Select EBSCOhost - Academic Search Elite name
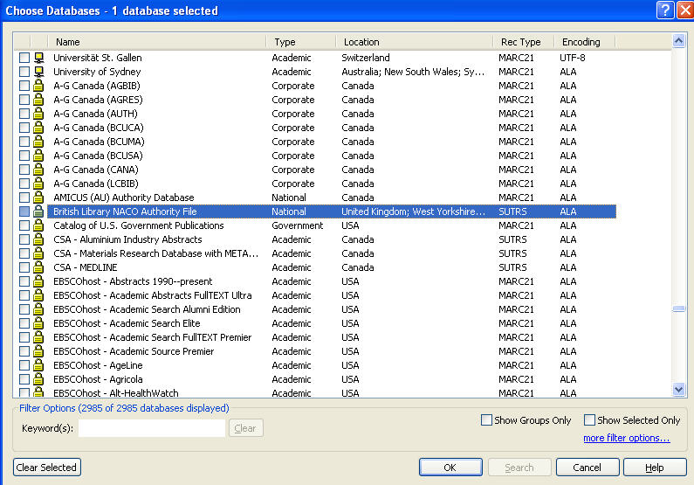 (x=127, y=323)
